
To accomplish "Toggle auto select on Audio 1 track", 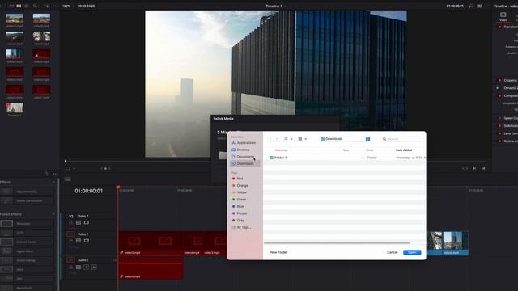I will [x=79, y=268].
